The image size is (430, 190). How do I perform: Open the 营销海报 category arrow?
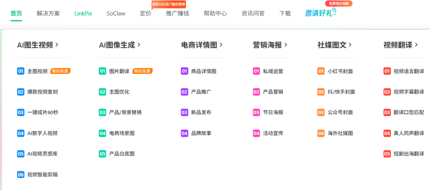(286, 45)
